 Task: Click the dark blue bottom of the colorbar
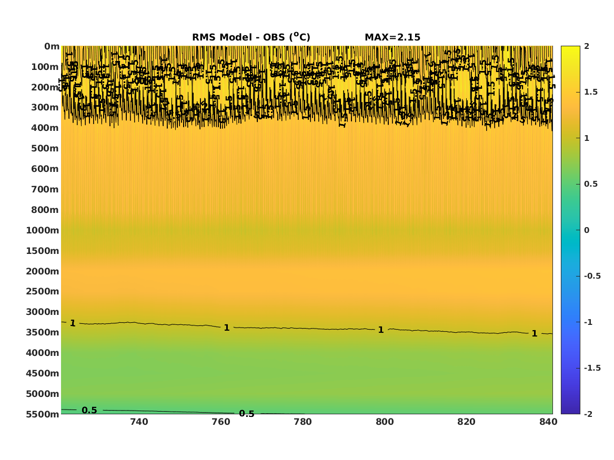570,409
